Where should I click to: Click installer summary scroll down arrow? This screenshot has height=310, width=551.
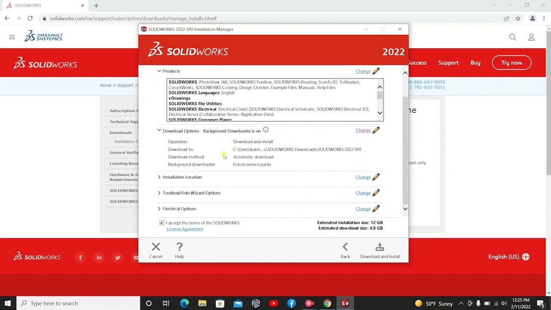[x=405, y=209]
